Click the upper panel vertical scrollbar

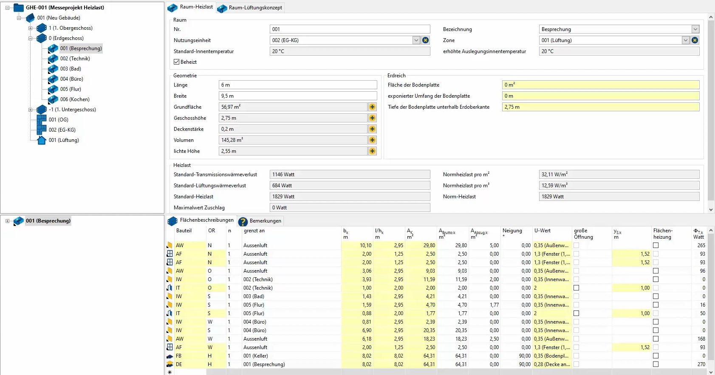point(711,114)
